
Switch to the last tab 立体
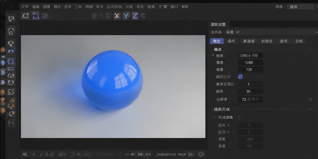(x=299, y=41)
